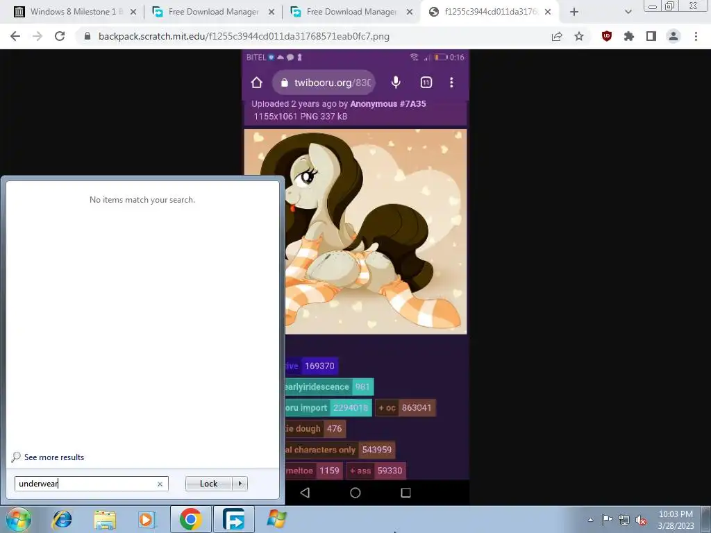Image resolution: width=711 pixels, height=533 pixels.
Task: Click the 169370 tag count
Action: [319, 366]
